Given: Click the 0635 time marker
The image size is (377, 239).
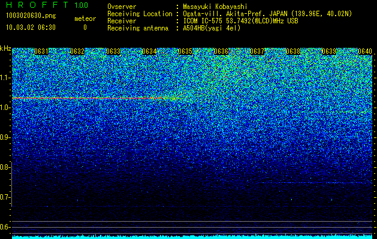Looking at the screenshot, I should (x=185, y=51).
